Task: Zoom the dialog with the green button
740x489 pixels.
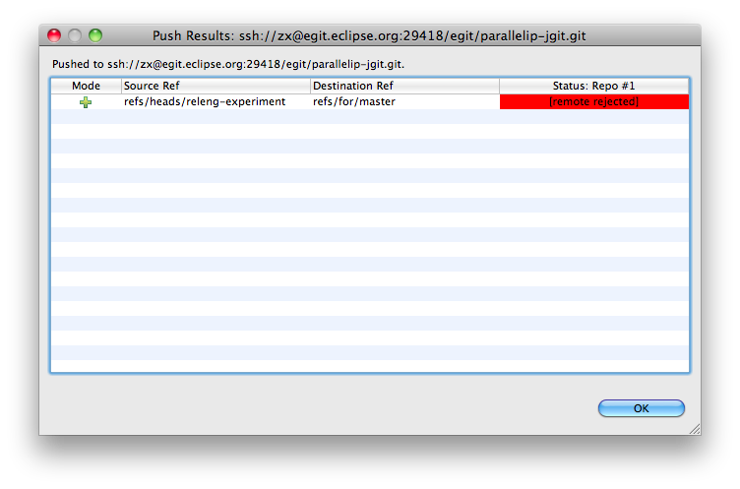Action: 95,35
